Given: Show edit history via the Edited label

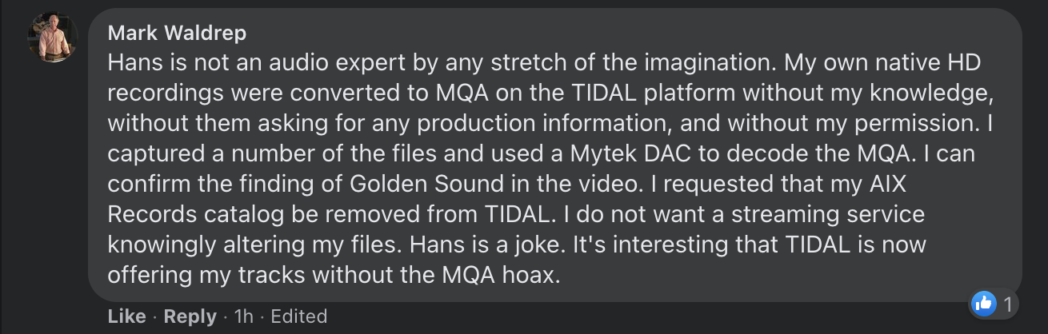Looking at the screenshot, I should [298, 316].
